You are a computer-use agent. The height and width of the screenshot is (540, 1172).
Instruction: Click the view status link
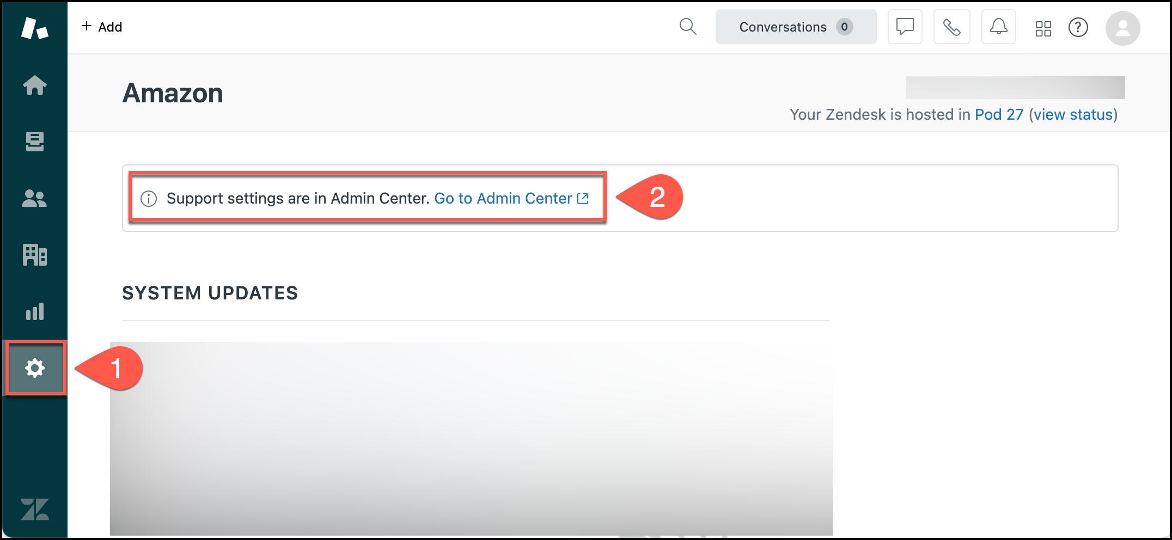[x=1072, y=114]
